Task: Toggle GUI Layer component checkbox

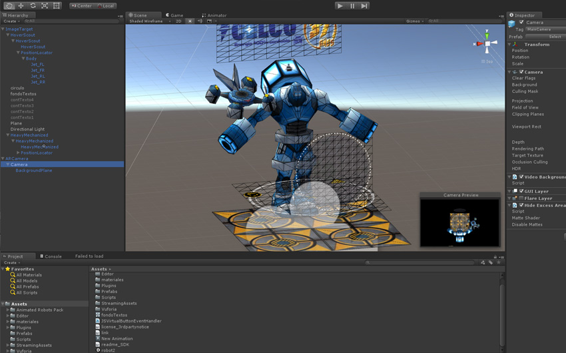Action: tap(521, 191)
